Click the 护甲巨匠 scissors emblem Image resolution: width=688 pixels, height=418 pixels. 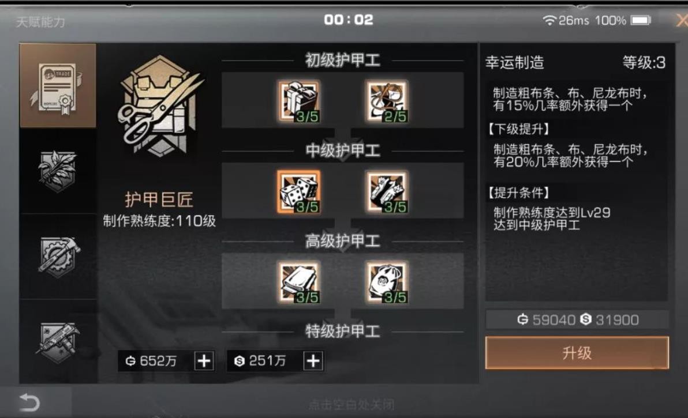pyautogui.click(x=159, y=106)
